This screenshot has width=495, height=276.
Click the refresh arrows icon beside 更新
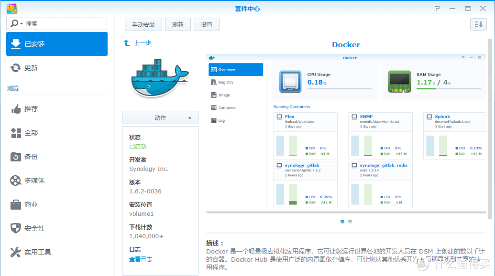(15, 68)
